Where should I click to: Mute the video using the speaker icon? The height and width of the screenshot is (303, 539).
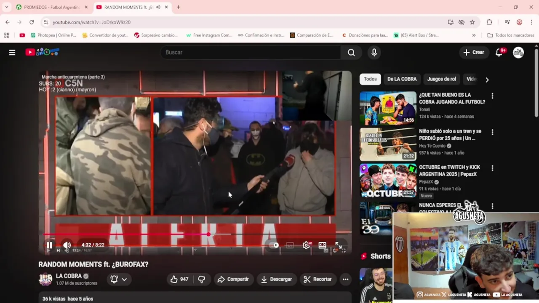point(67,245)
